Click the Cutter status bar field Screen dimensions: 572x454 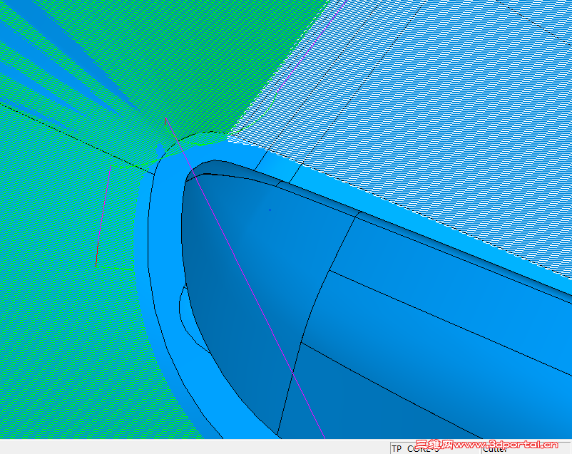click(527, 449)
